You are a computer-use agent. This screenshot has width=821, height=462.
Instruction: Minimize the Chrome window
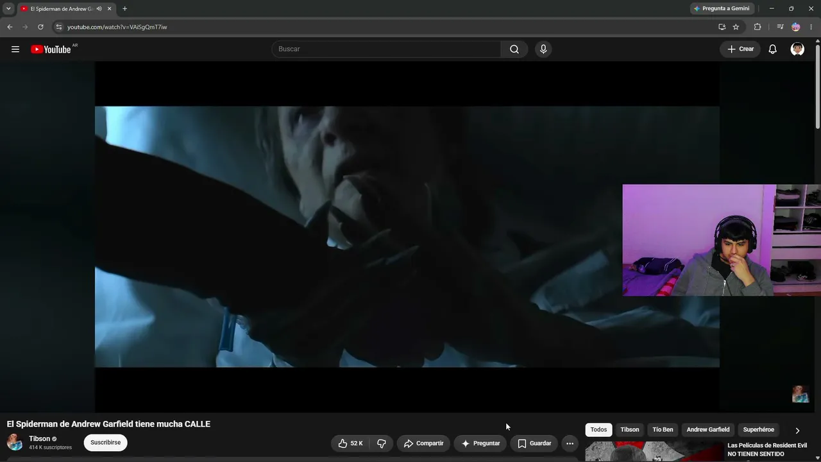tap(772, 8)
